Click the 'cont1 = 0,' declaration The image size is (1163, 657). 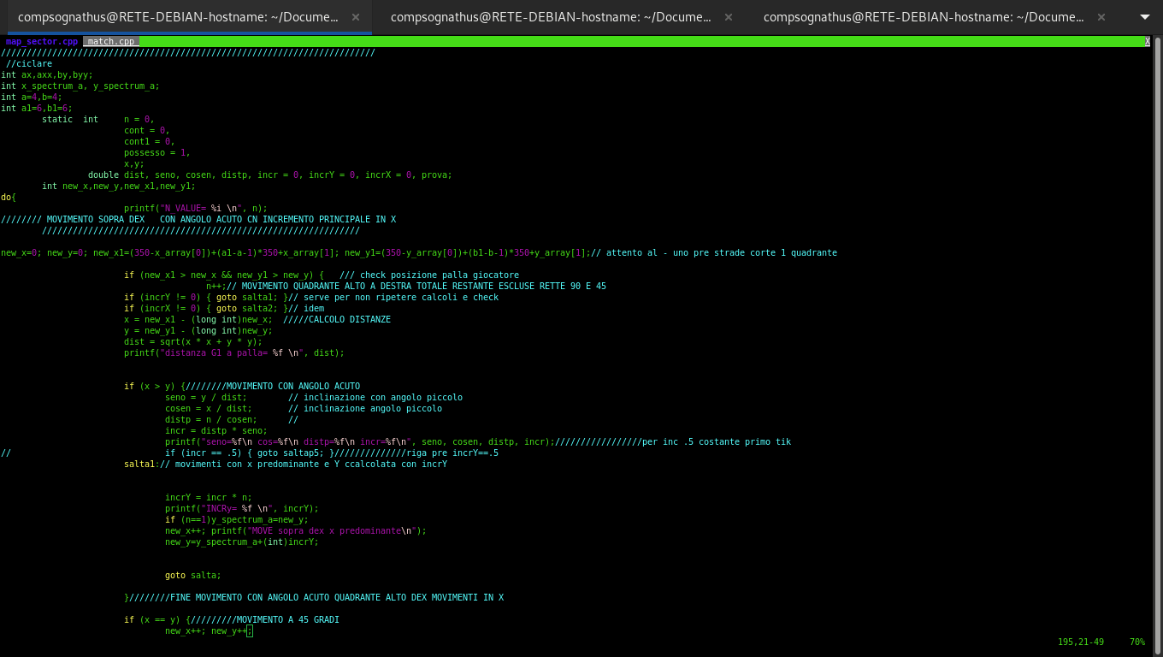(x=150, y=141)
